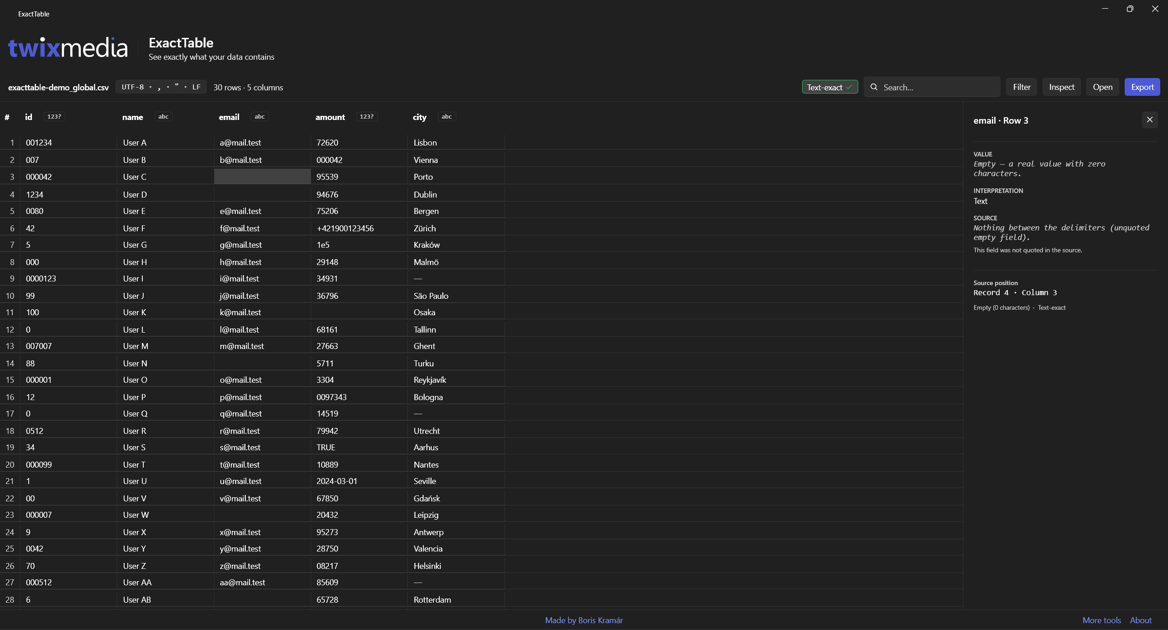Select the amount cell 1e5
The image size is (1168, 630).
(x=359, y=245)
